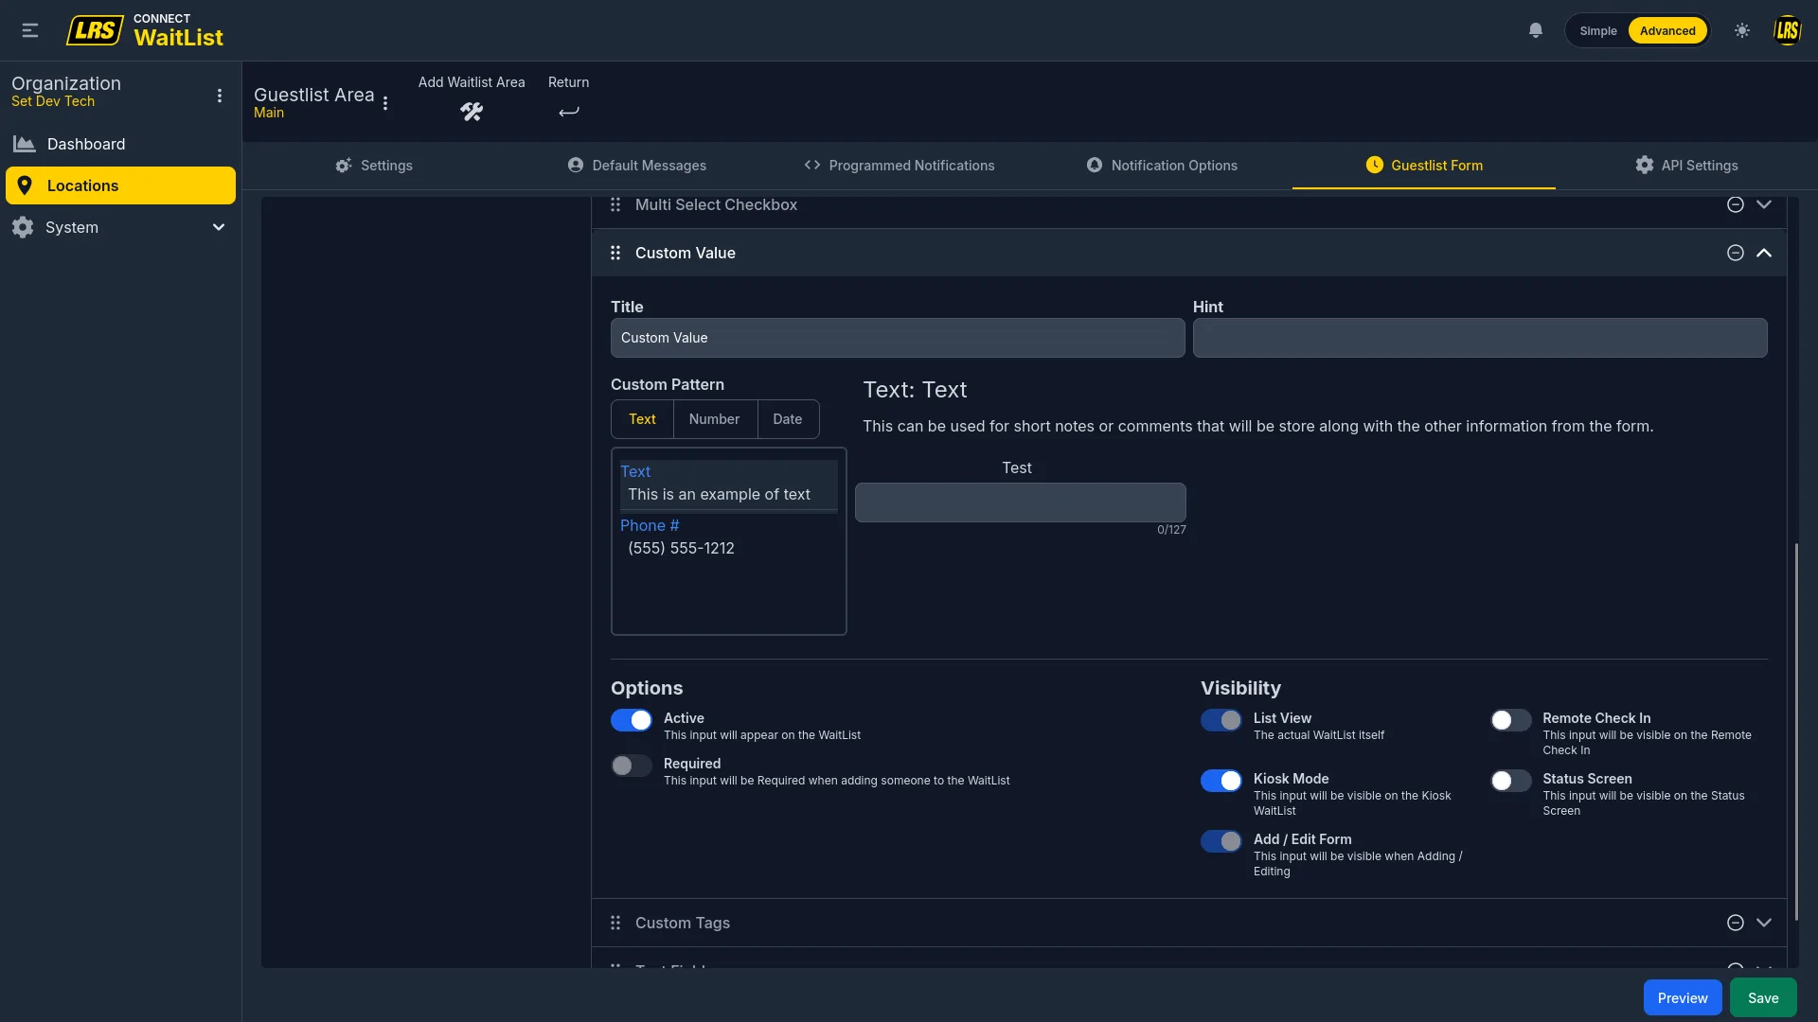Go to Locations in sidebar

[x=120, y=185]
